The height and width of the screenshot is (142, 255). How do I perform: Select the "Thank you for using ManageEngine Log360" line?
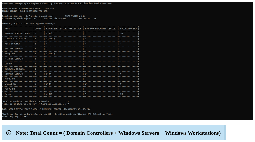(58, 114)
